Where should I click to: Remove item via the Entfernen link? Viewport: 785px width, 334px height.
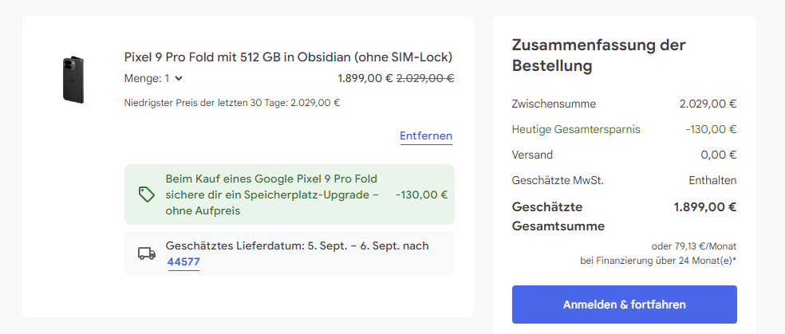(426, 136)
